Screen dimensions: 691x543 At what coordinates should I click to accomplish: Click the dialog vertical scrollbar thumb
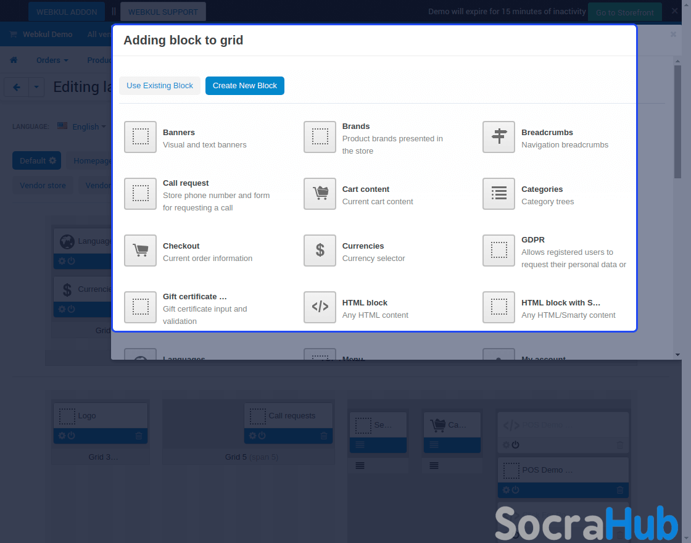[x=677, y=122]
